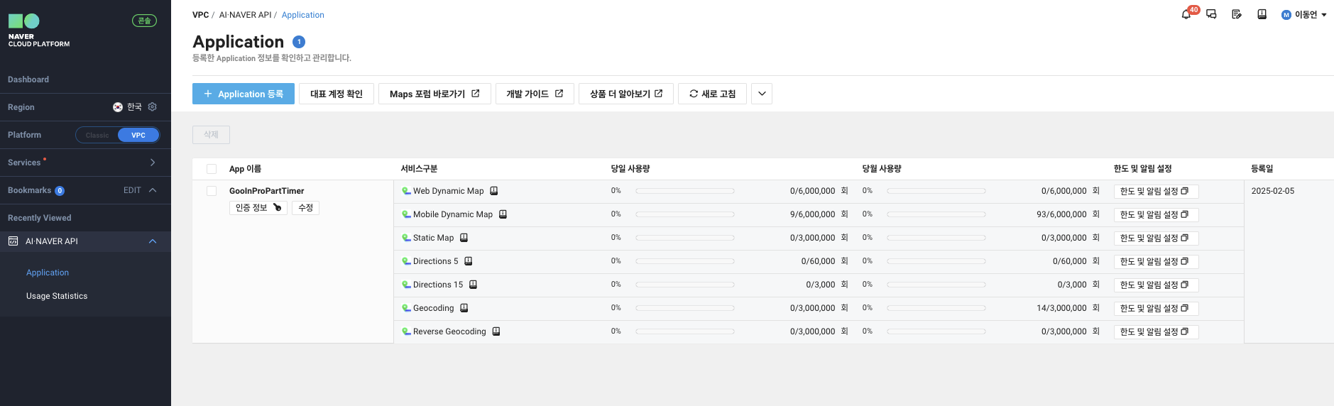The width and height of the screenshot is (1334, 406).
Task: Open 한도 및 알림 설정 for Reverse Geocoding
Action: tap(1156, 332)
